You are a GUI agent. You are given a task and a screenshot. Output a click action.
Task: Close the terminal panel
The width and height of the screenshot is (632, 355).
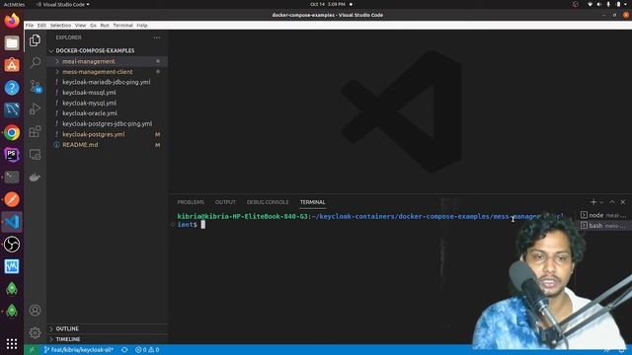(x=623, y=202)
